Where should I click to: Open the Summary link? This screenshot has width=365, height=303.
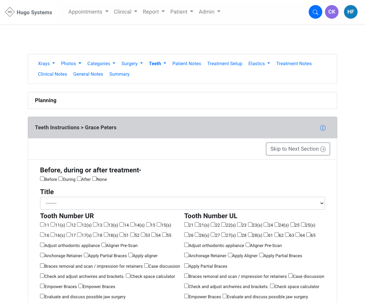(119, 74)
